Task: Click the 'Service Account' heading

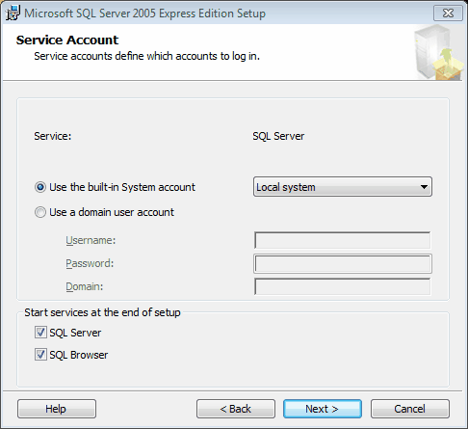Action: tap(67, 40)
